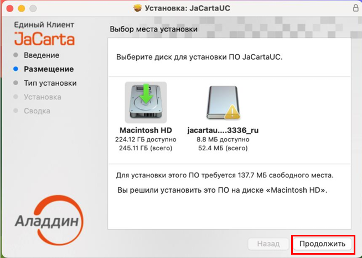
Task: Click the disabled Назад button
Action: click(268, 244)
